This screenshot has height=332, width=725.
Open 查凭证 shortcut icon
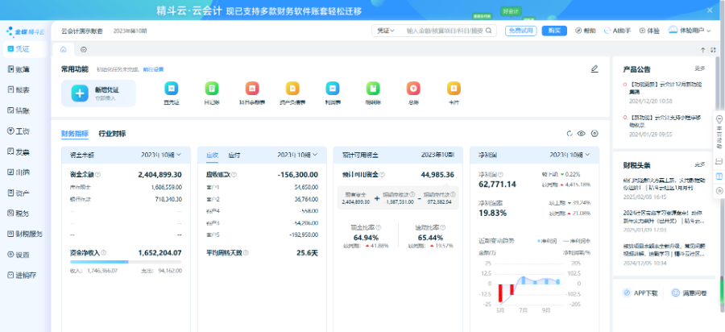[171, 89]
